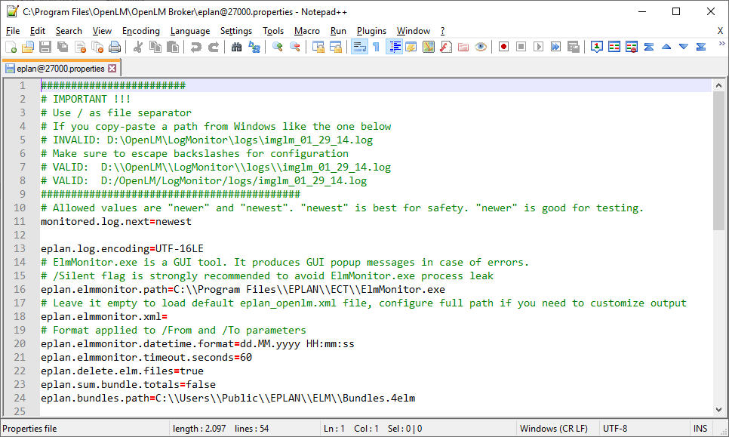Start recording a macro
Viewport: 729px width, 437px height.
click(x=503, y=46)
